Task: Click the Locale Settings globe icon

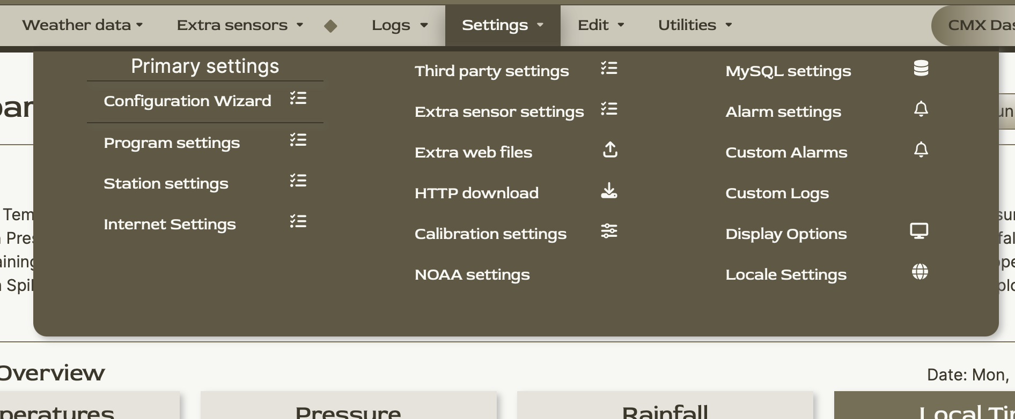Action: 920,272
